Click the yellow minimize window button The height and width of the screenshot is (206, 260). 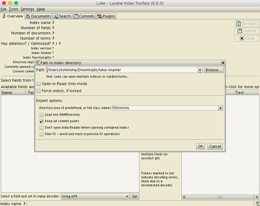coord(10,3)
